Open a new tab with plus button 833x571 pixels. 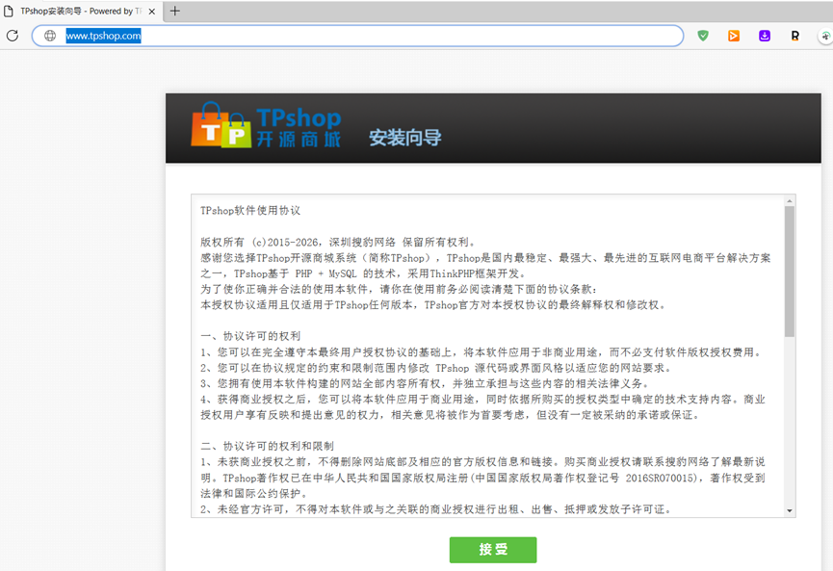[x=174, y=11]
